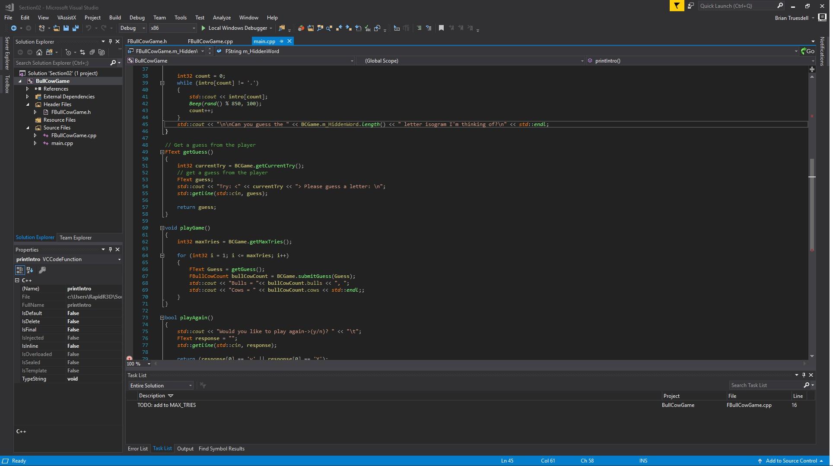Open the x86 platform dropdown
Image resolution: width=833 pixels, height=466 pixels.
point(172,28)
